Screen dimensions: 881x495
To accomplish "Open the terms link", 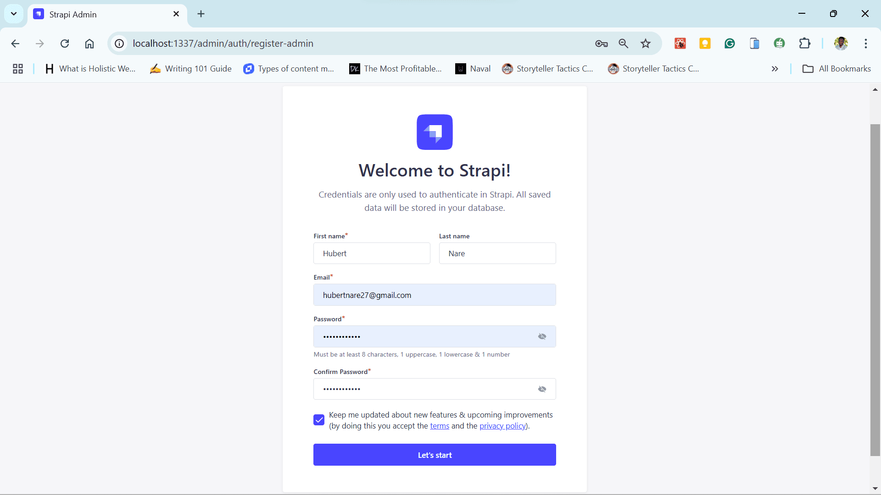I will click(x=440, y=426).
